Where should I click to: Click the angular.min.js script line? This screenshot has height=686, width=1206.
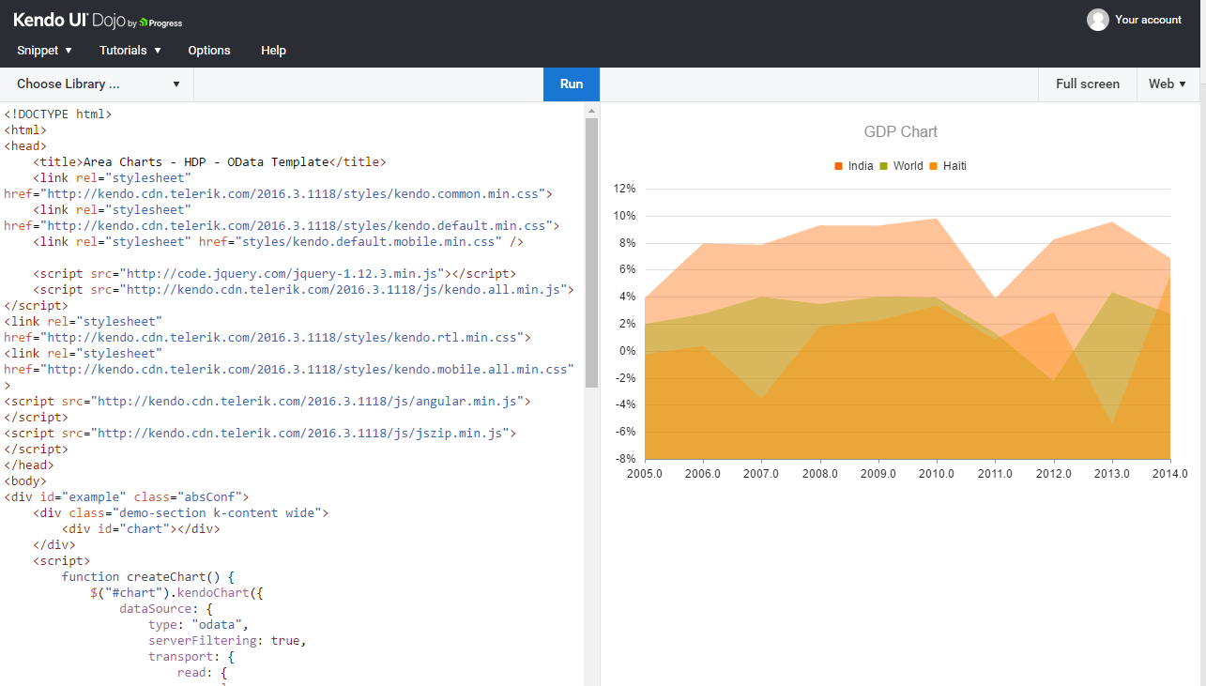pos(267,401)
